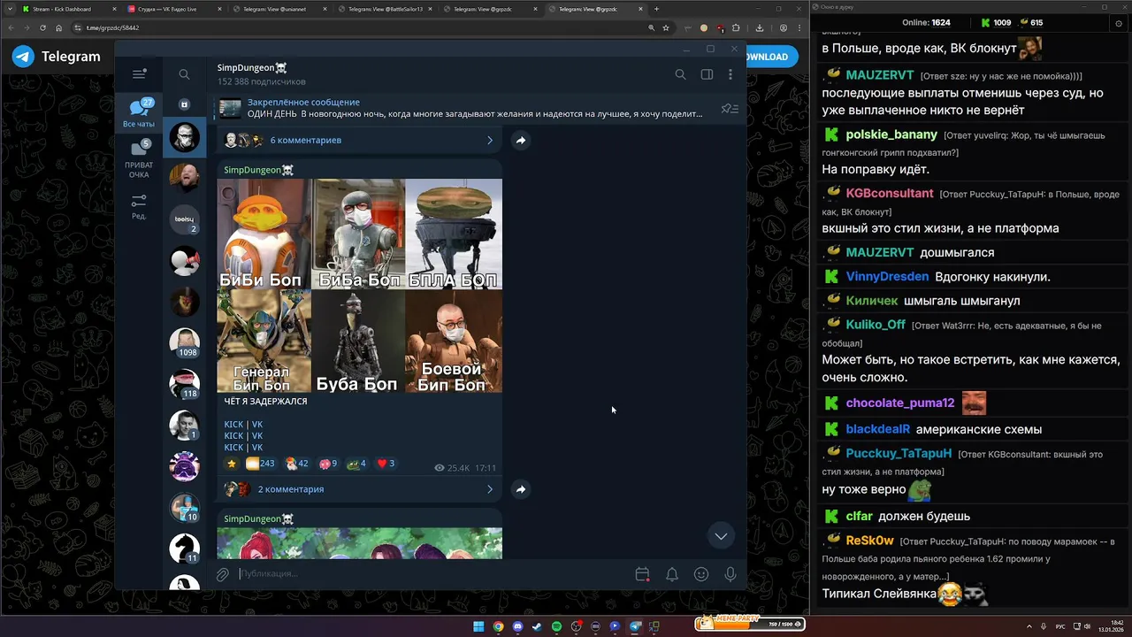Toggle the reaction with count 243
This screenshot has height=637, width=1132.
tap(260, 464)
